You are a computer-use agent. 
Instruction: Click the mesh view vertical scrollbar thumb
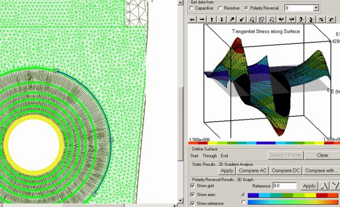point(180,124)
